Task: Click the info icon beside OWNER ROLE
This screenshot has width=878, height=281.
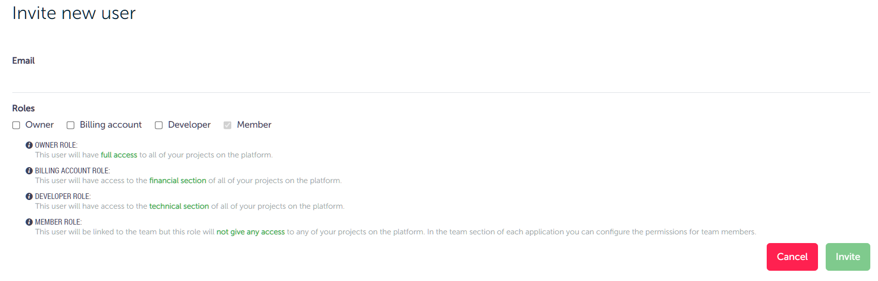Action: (29, 145)
